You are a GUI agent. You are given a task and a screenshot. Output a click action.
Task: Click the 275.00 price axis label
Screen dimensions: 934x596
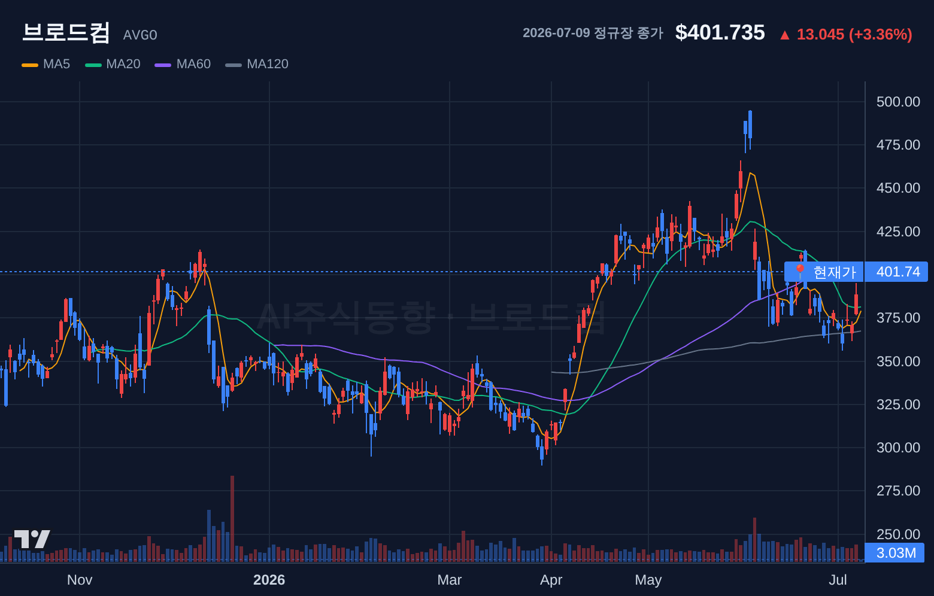898,491
